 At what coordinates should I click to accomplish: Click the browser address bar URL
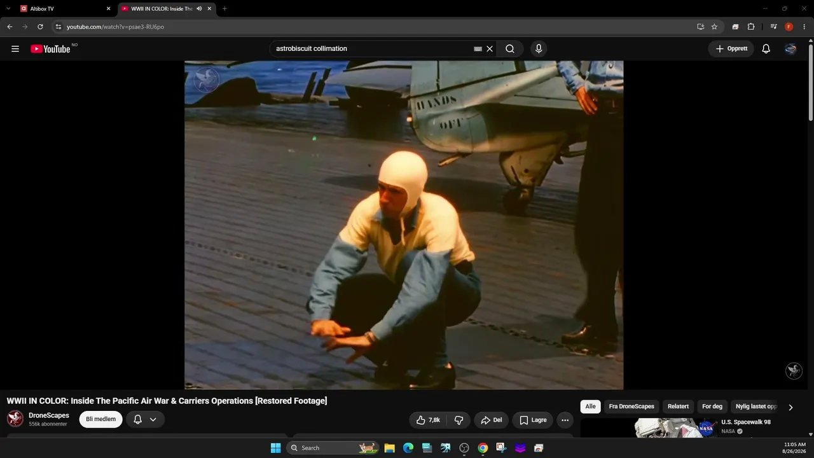tap(115, 27)
